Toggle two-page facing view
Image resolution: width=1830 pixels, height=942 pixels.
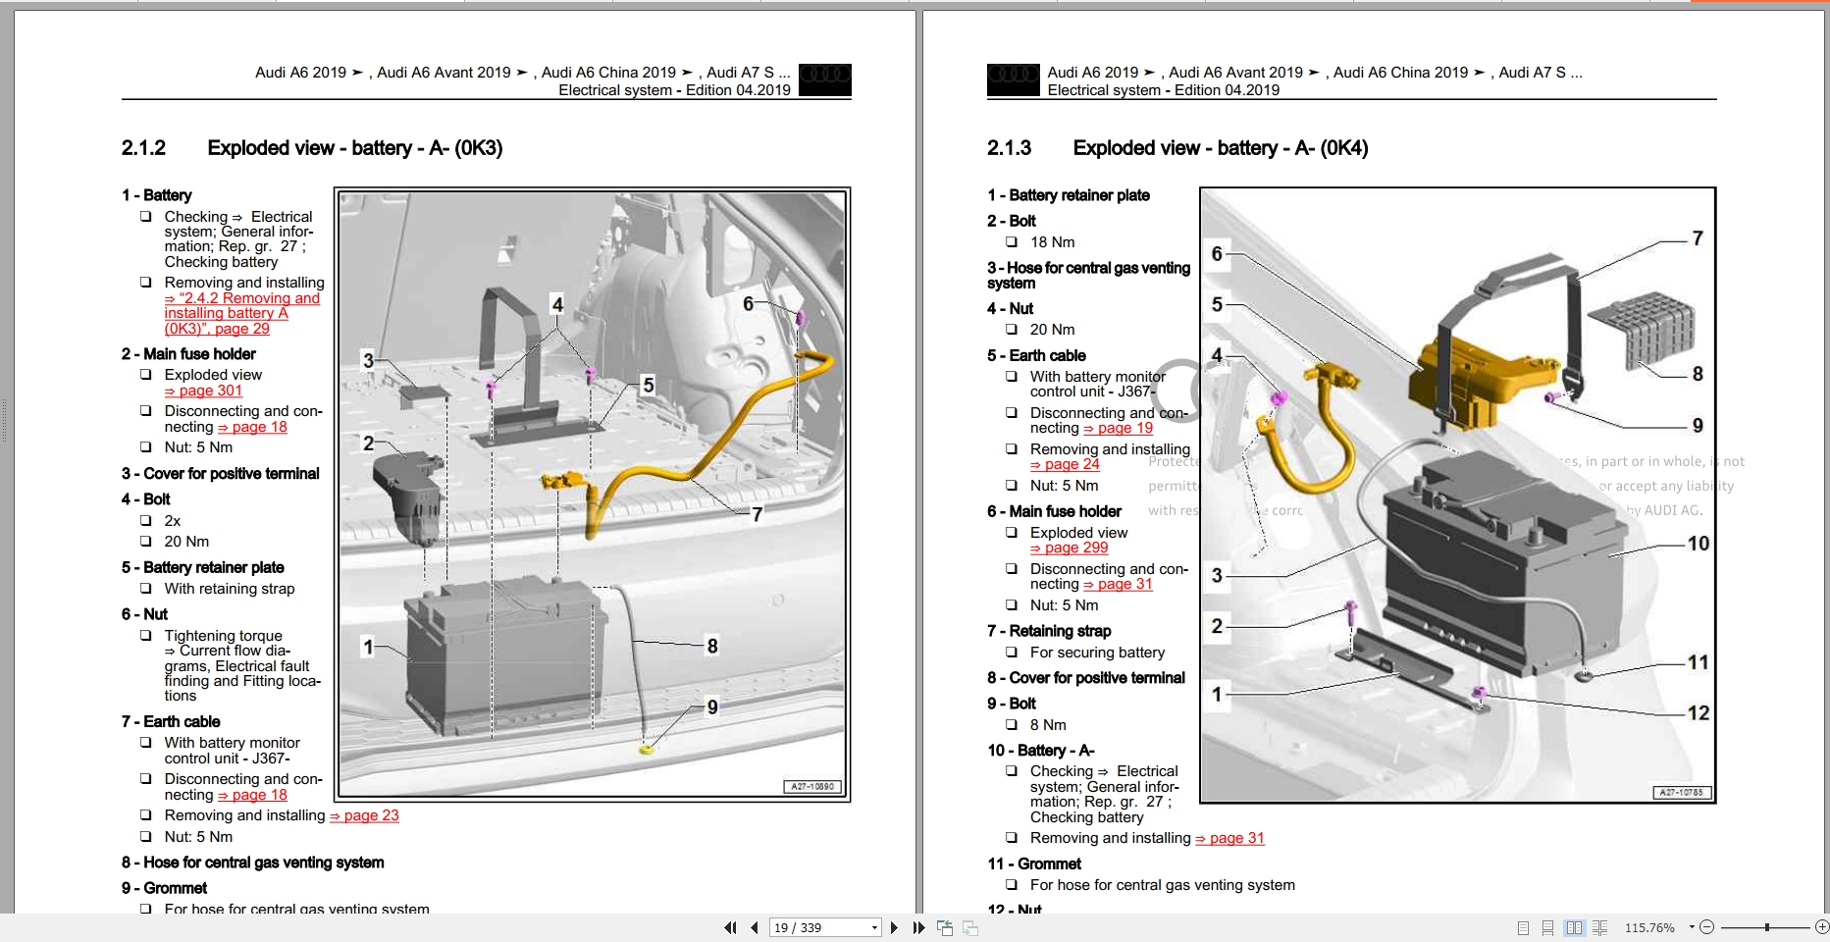coord(1574,927)
